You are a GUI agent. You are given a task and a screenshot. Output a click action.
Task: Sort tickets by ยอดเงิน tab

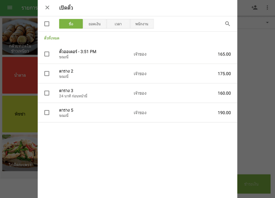pyautogui.click(x=95, y=24)
